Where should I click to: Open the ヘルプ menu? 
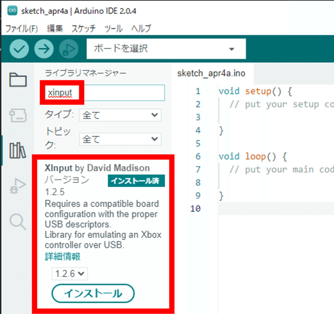click(141, 29)
